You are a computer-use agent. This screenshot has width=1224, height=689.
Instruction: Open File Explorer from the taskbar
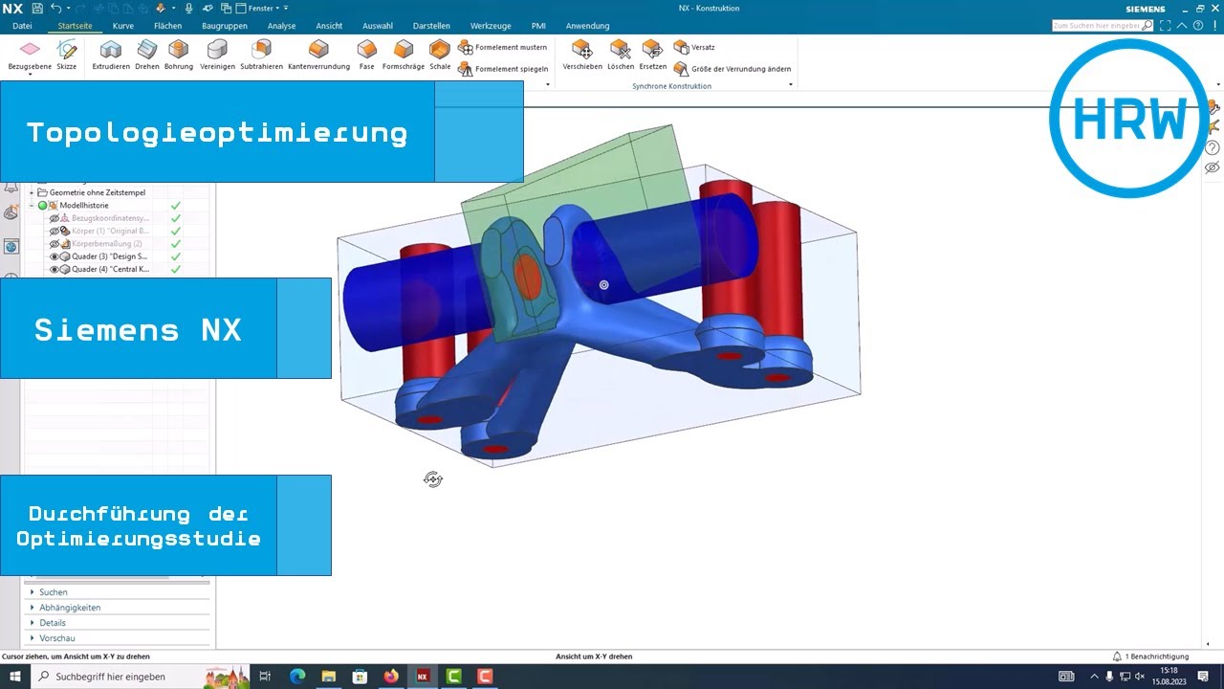click(x=329, y=677)
